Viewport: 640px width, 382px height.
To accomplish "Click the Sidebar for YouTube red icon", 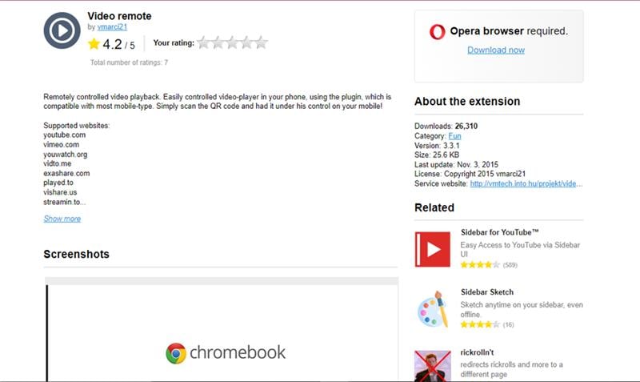I will point(432,249).
